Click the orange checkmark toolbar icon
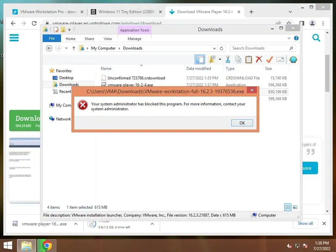Image resolution: width=336 pixels, height=252 pixels. point(269,59)
